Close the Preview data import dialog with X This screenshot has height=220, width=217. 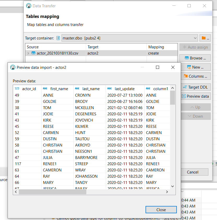(173, 67)
